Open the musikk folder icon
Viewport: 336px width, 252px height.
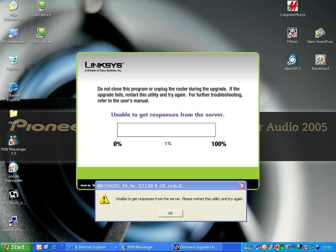coord(13,117)
